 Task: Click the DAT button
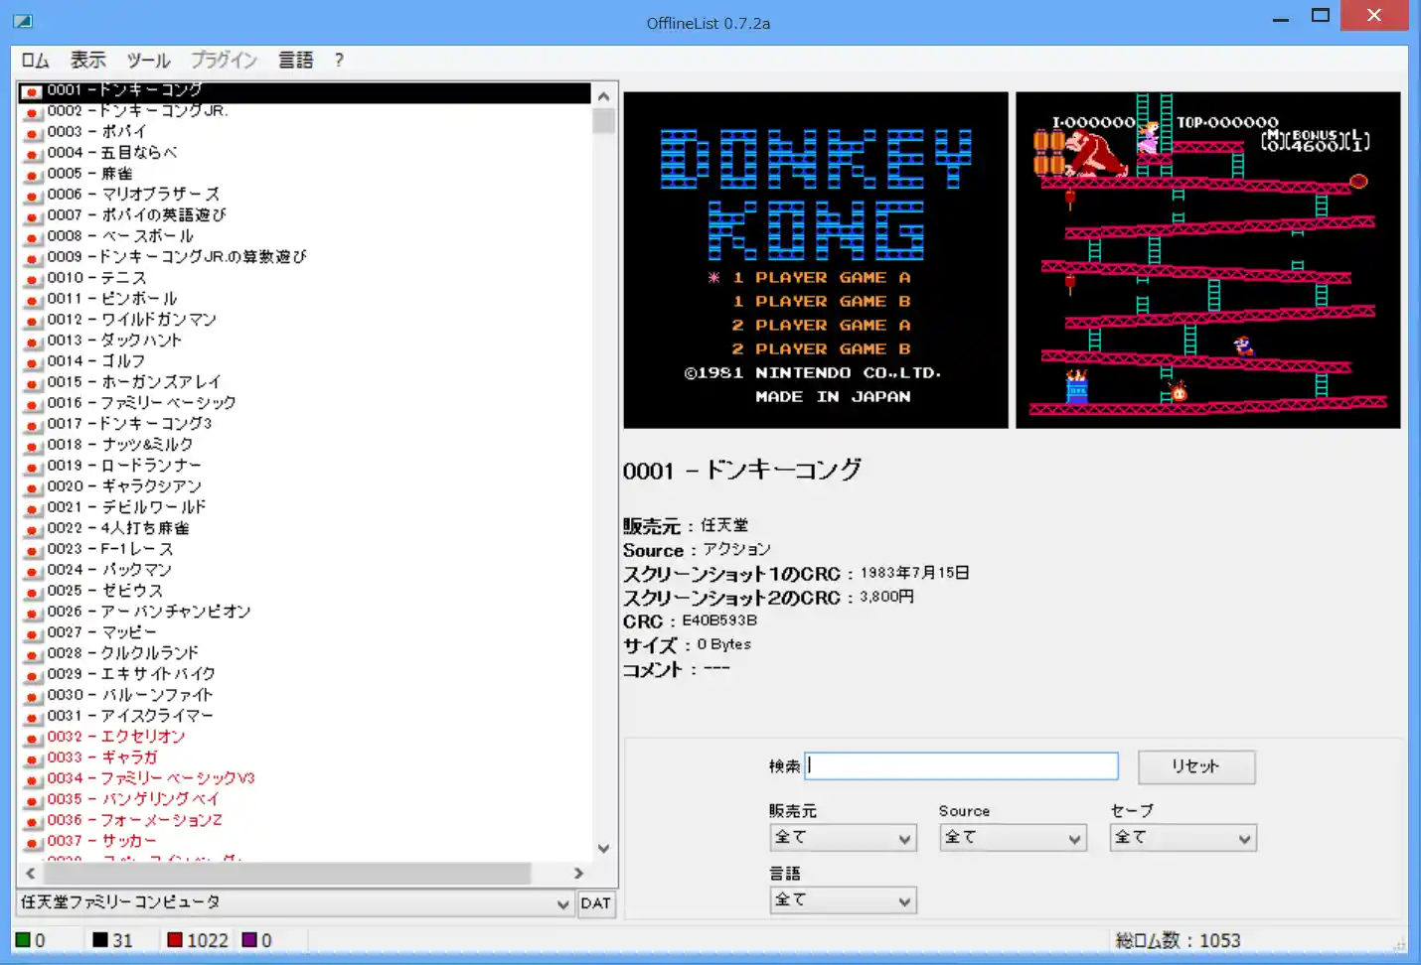596,903
